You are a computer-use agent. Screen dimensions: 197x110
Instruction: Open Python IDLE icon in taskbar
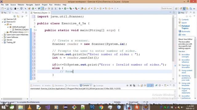click(38, 107)
